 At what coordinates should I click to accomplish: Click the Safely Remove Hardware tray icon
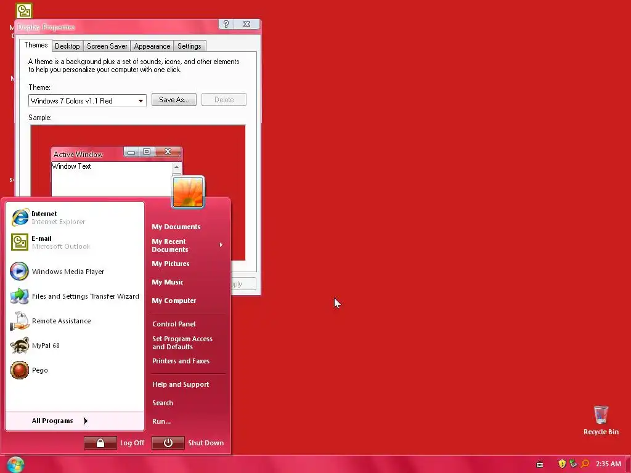(x=573, y=464)
